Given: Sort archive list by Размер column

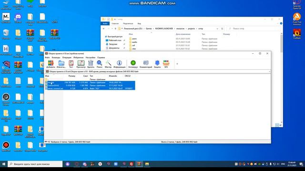Looking at the screenshot, I should (x=72, y=76).
